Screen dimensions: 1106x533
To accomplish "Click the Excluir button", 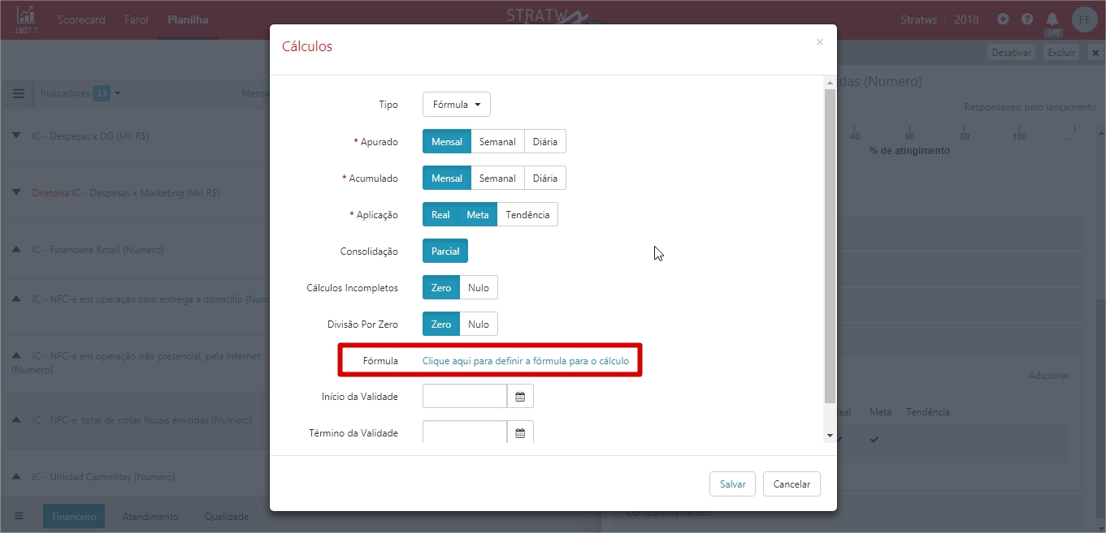I will [1061, 53].
